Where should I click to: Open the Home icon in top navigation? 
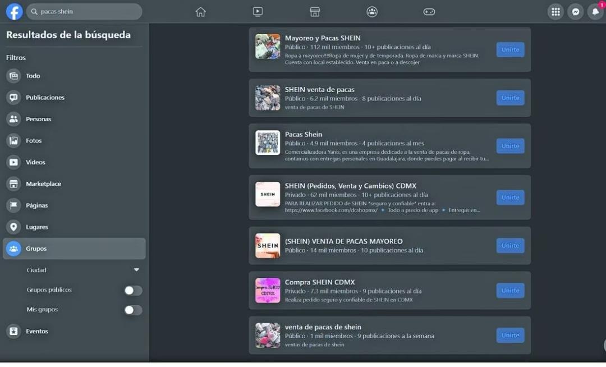pyautogui.click(x=200, y=11)
